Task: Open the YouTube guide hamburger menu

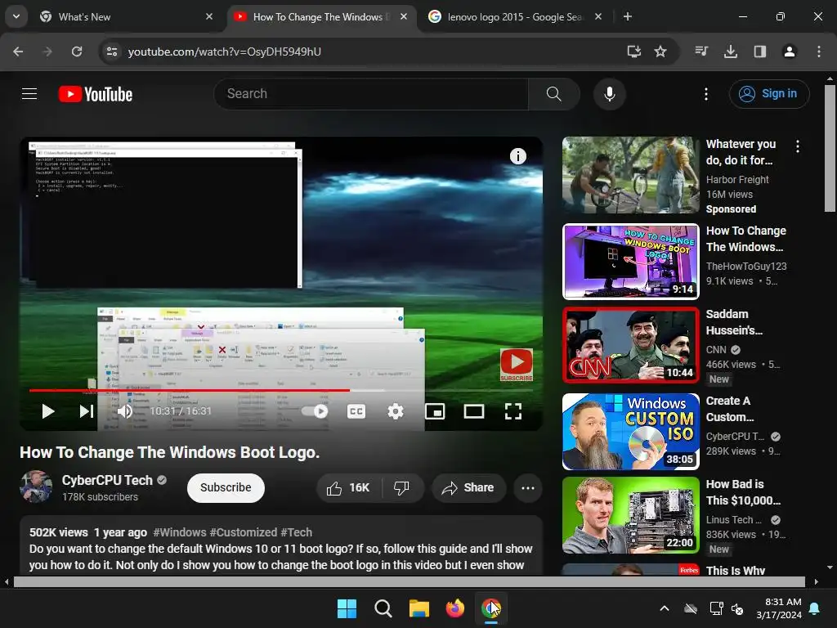Action: click(29, 94)
